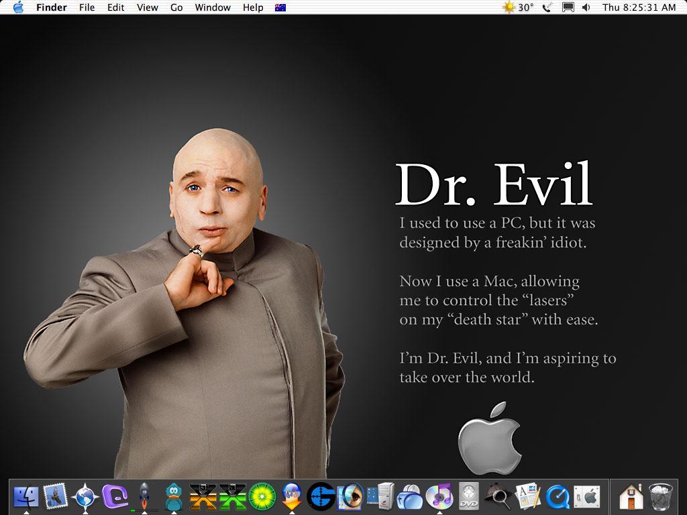Open System Preferences from the dock

pos(587,497)
